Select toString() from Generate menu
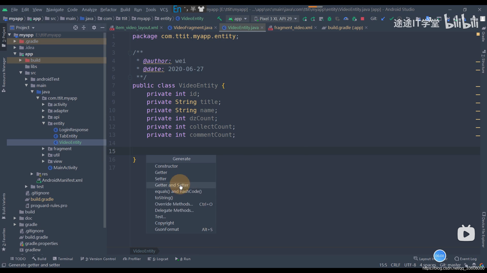 point(164,197)
